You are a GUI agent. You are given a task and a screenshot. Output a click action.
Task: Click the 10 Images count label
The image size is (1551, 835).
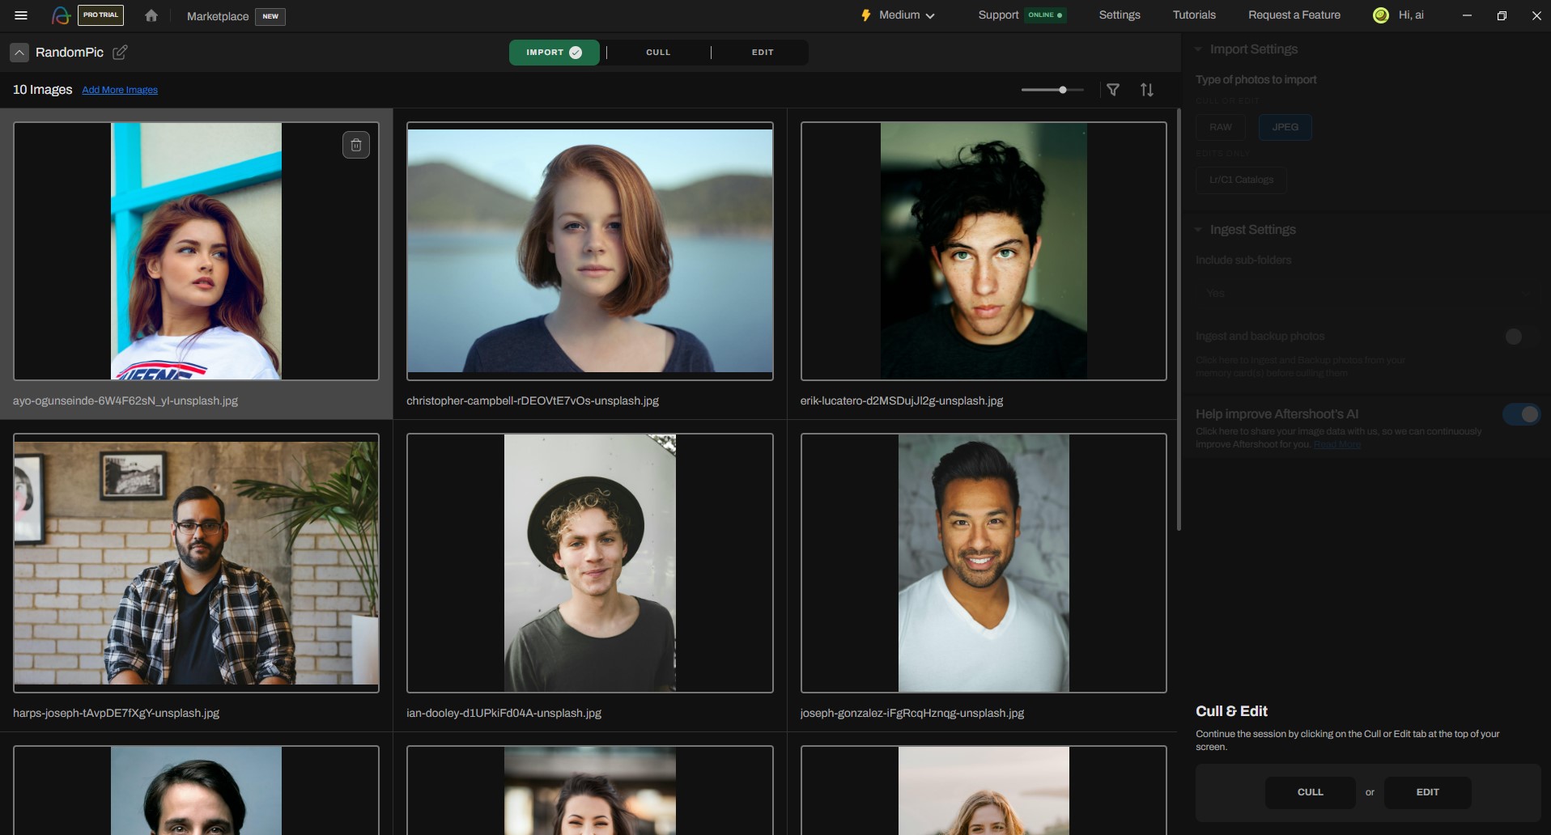tap(42, 90)
